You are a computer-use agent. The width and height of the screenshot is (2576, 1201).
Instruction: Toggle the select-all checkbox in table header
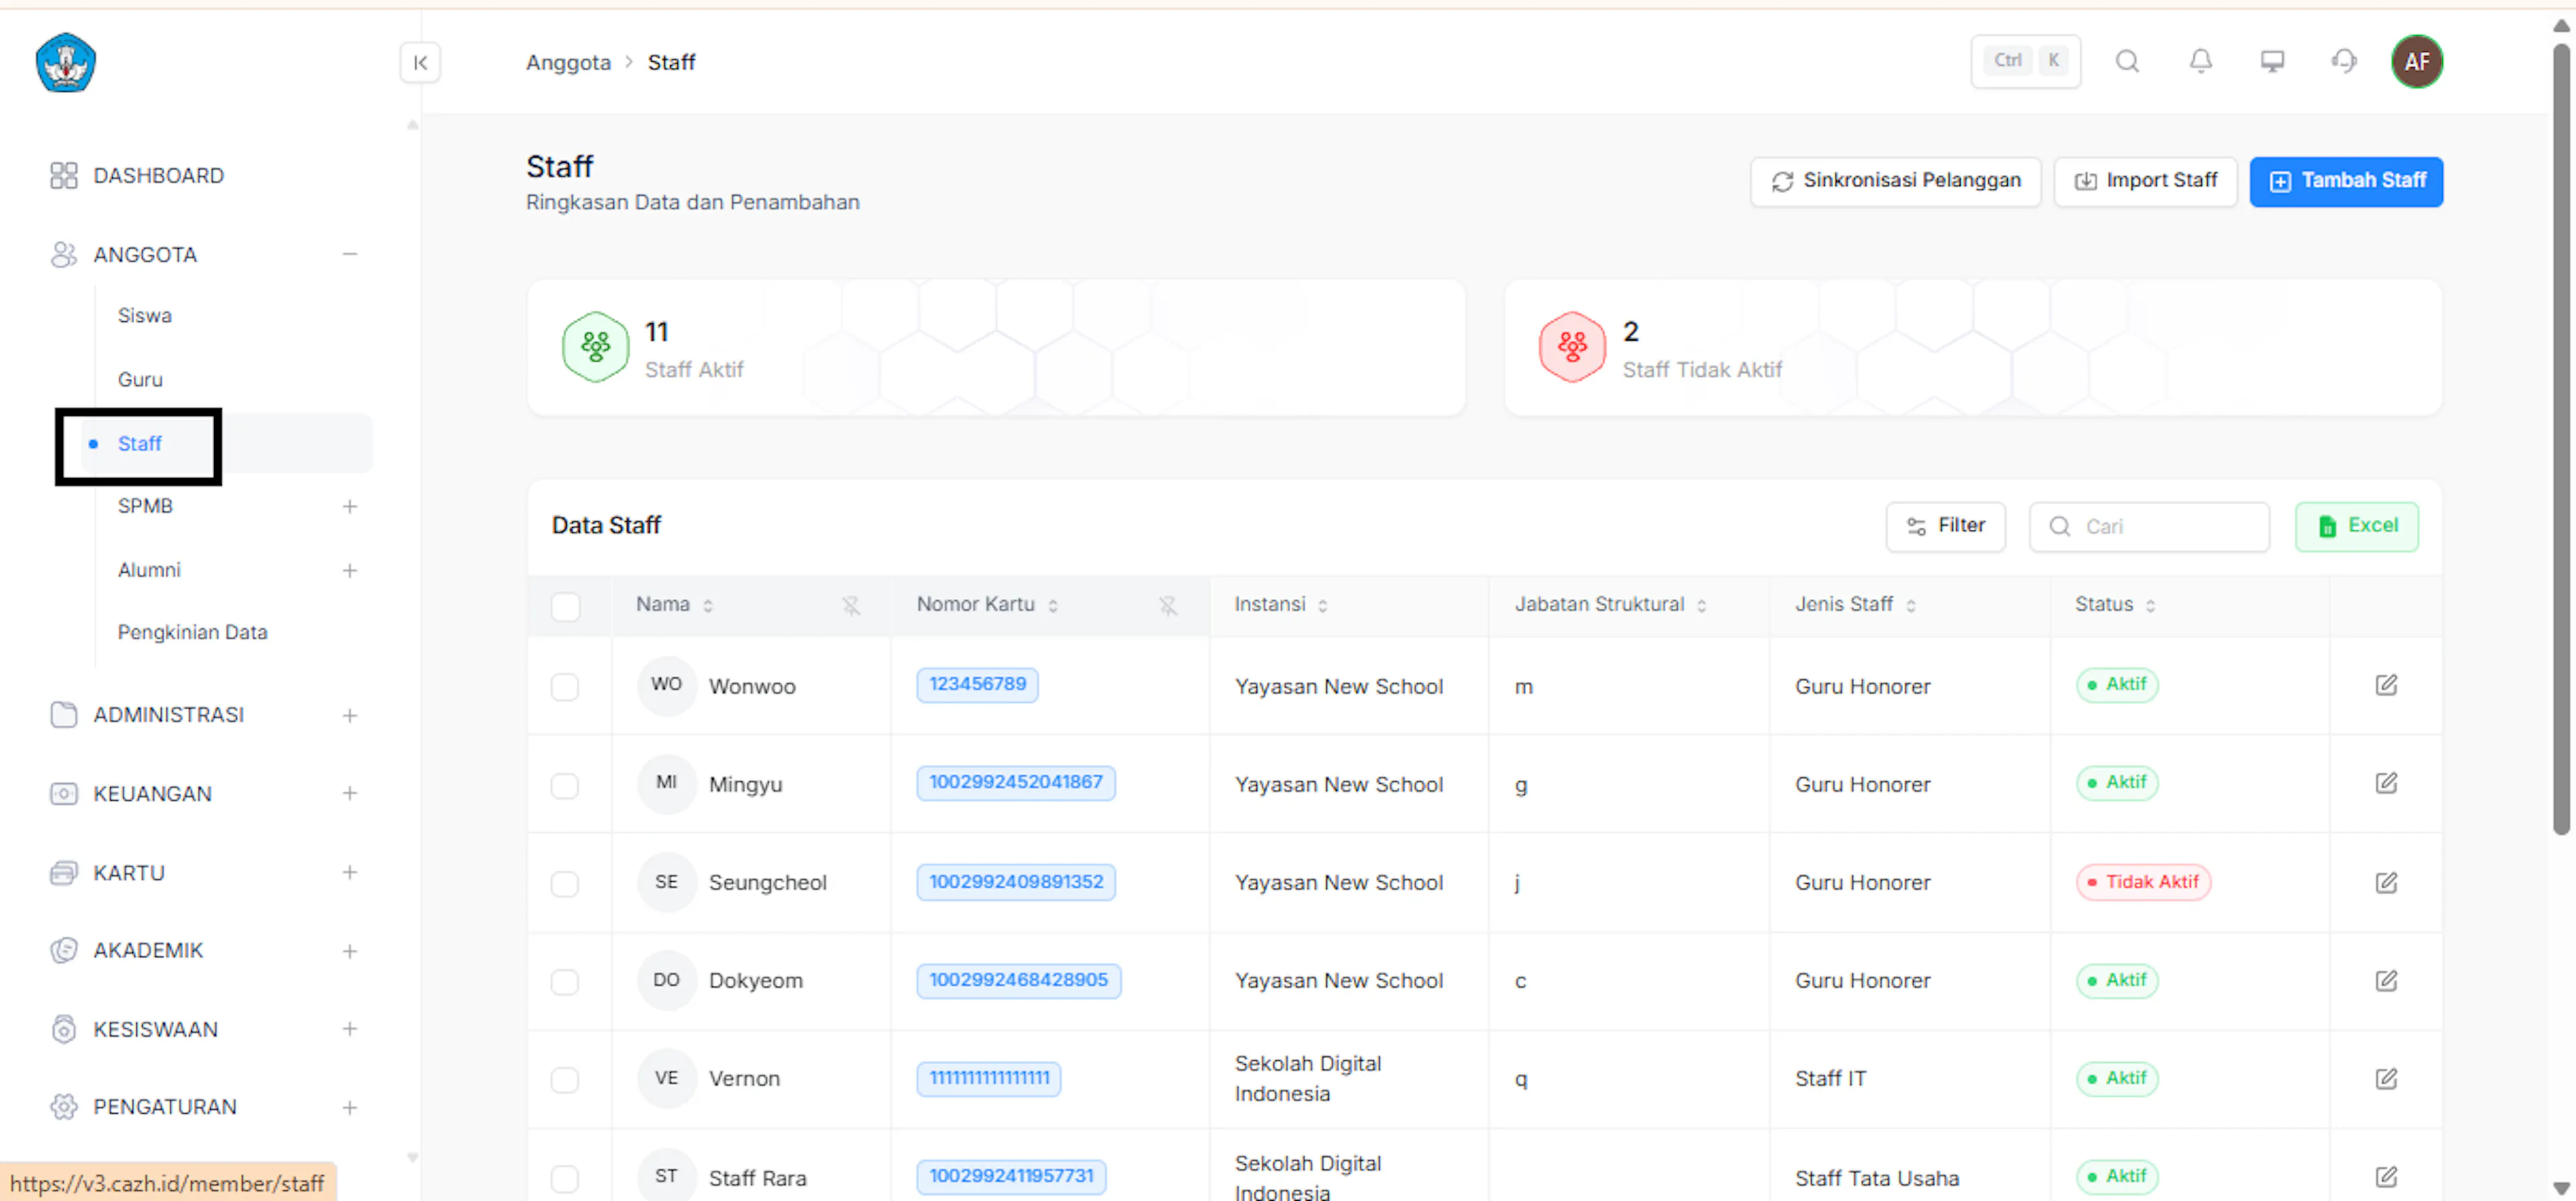tap(565, 607)
